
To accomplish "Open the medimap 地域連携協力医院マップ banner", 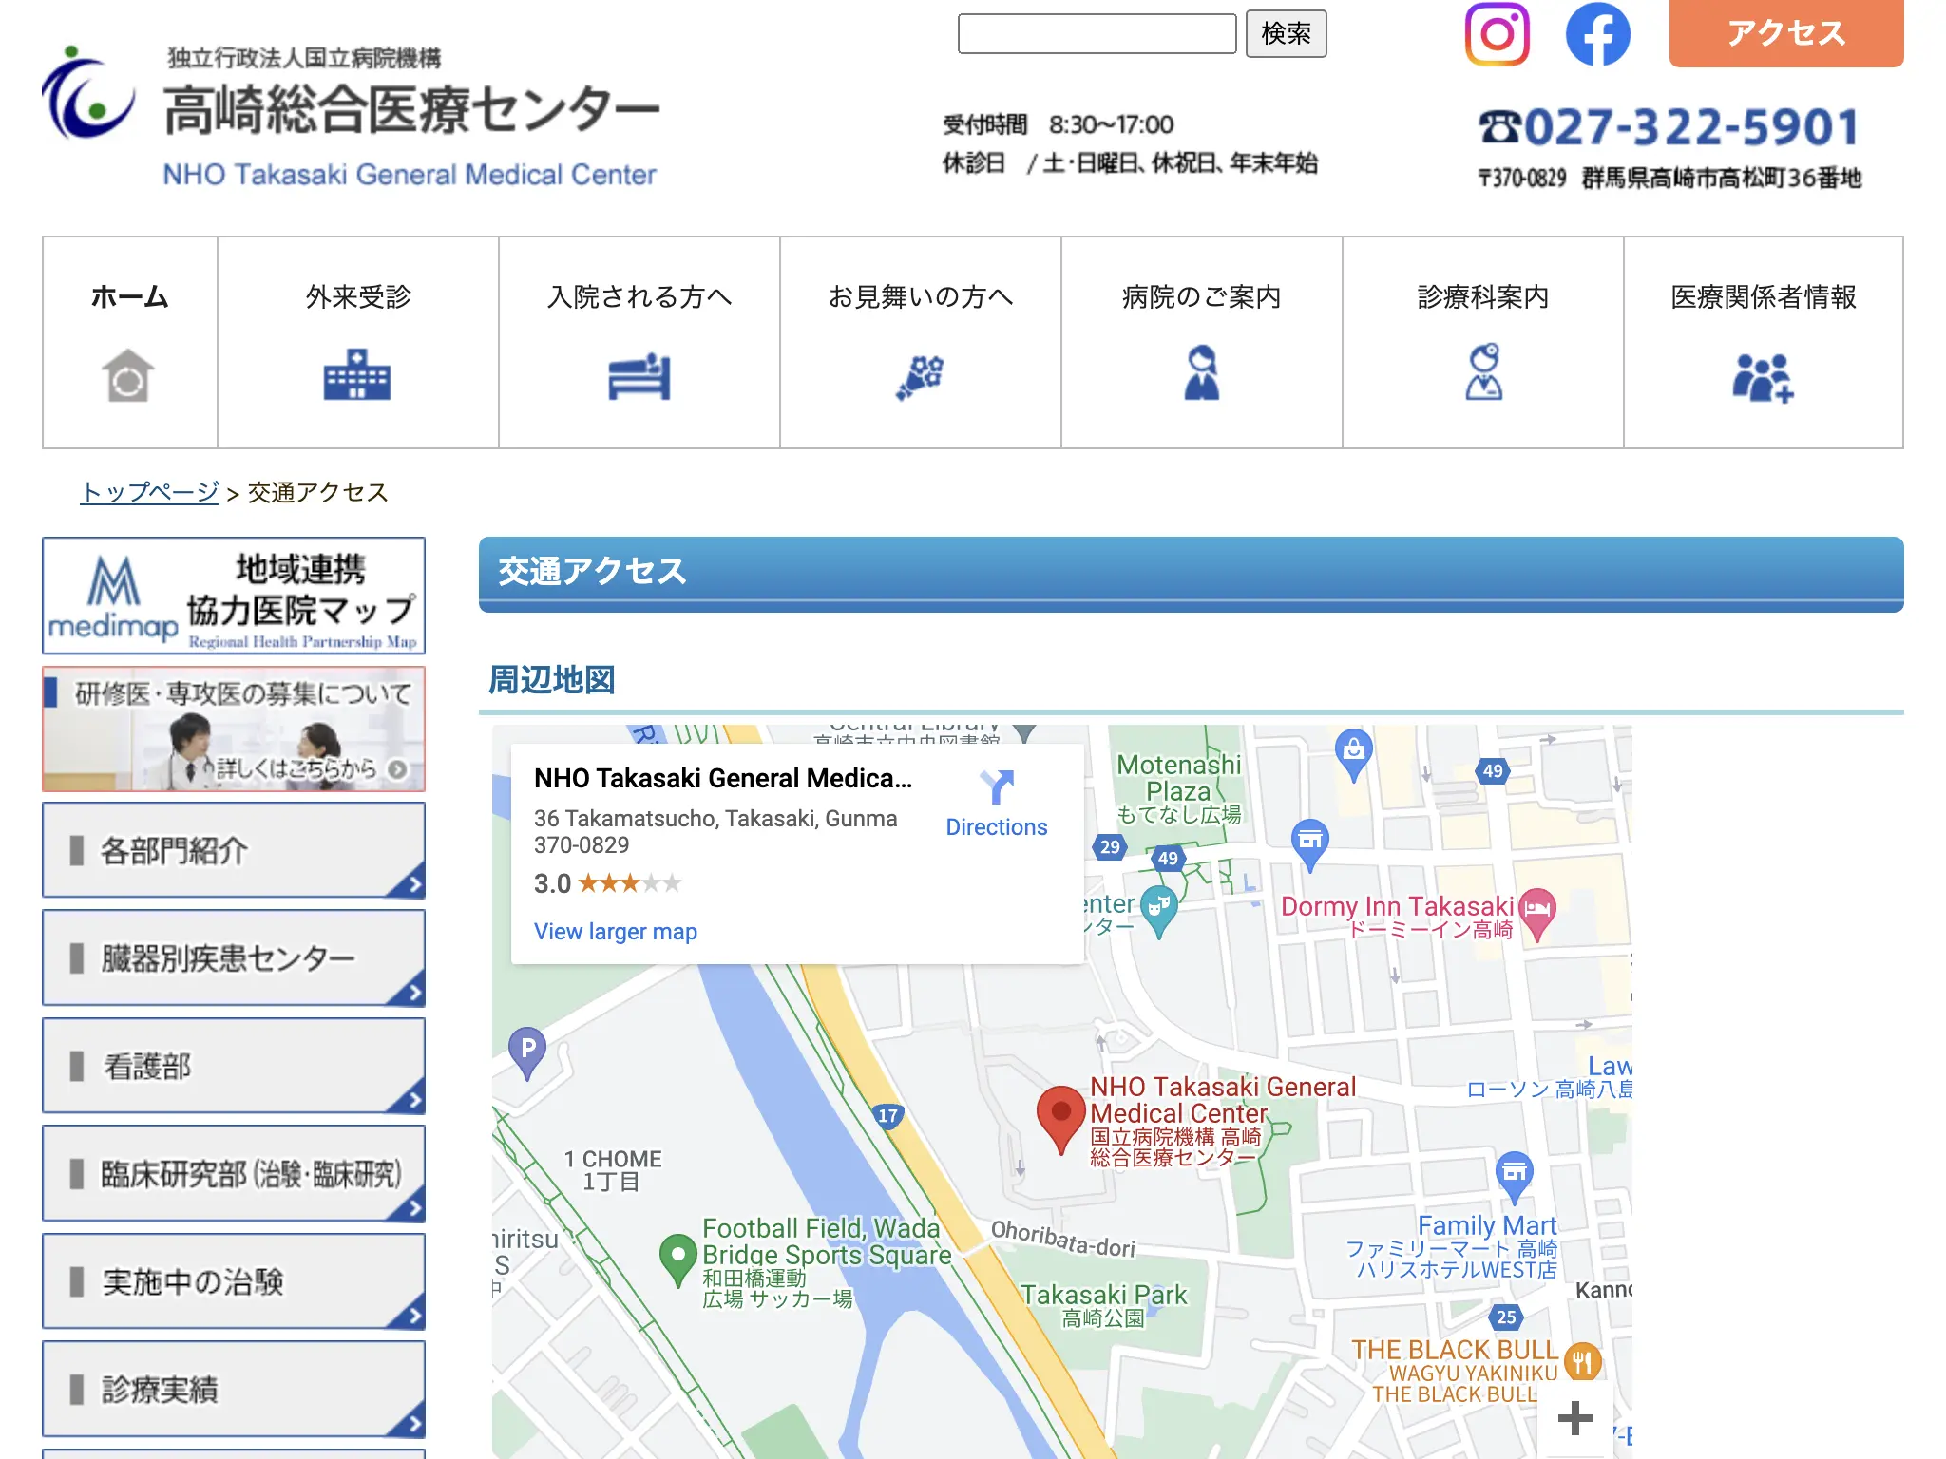I will click(x=234, y=596).
